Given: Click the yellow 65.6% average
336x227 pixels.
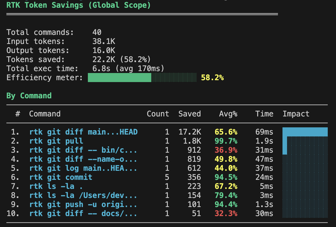Looking at the screenshot, I should pos(226,132).
